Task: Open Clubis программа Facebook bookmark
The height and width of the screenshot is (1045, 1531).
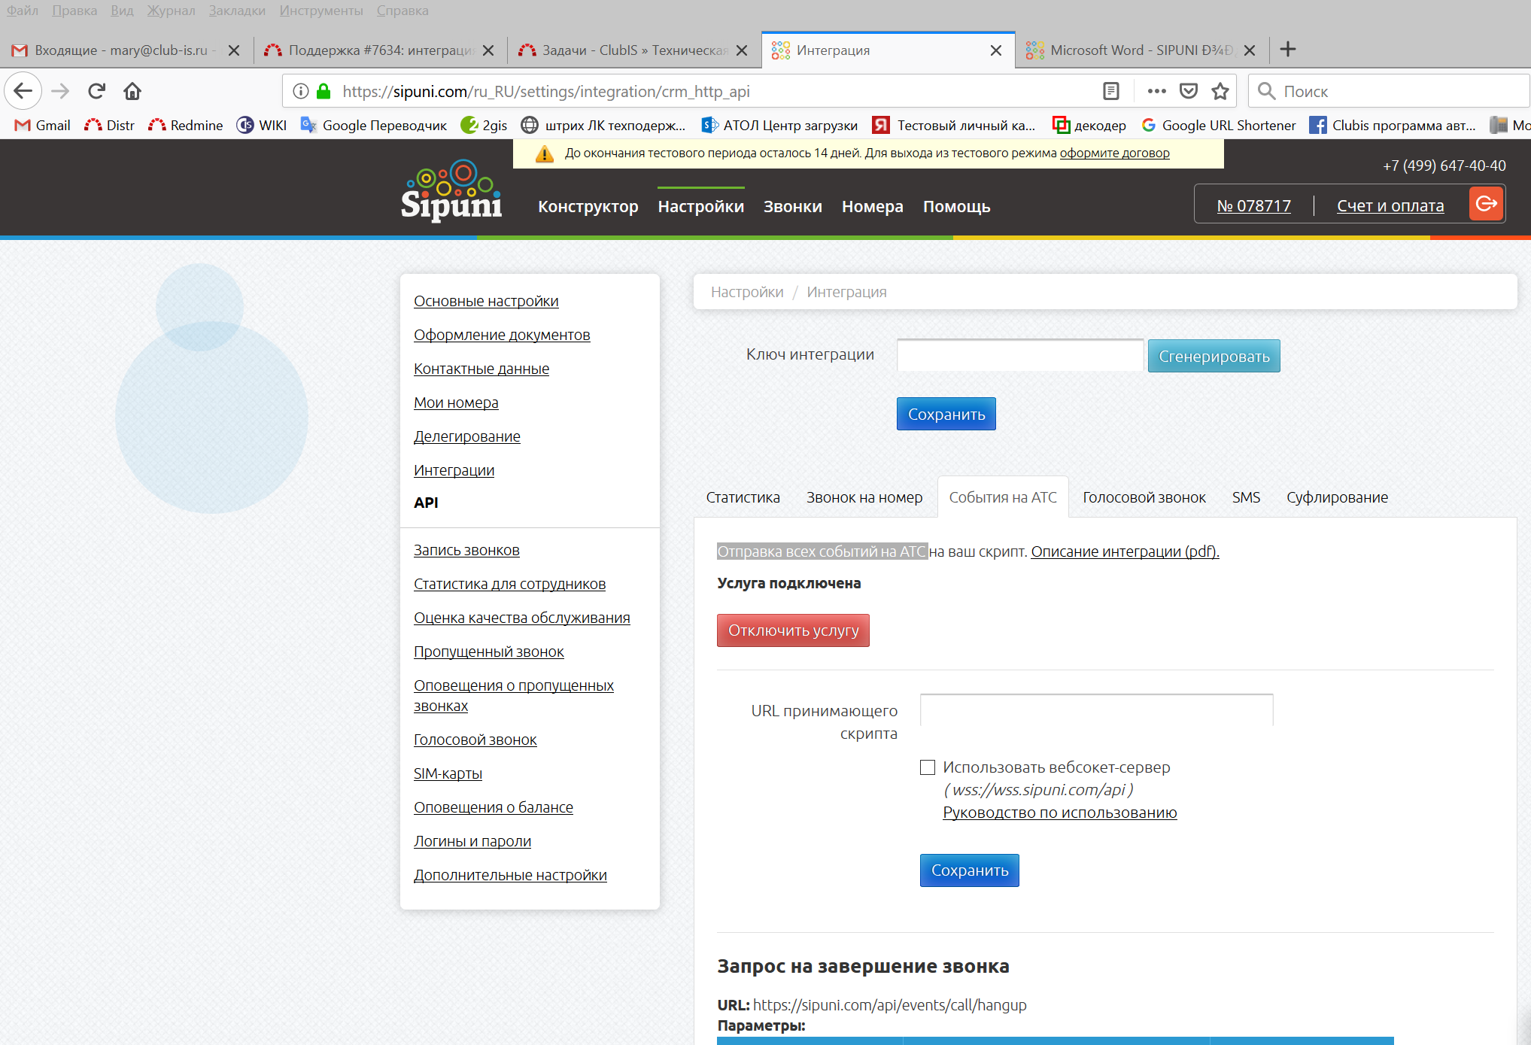Action: 1393,125
